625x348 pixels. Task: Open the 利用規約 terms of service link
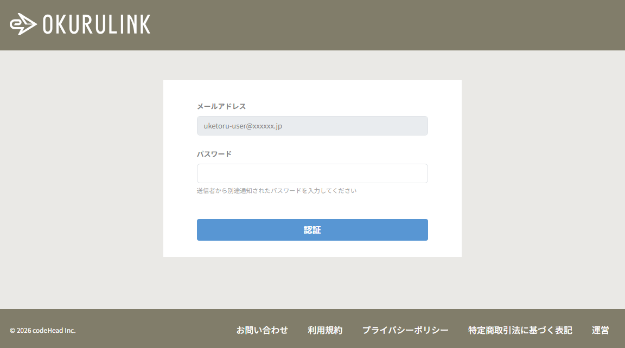[325, 330]
